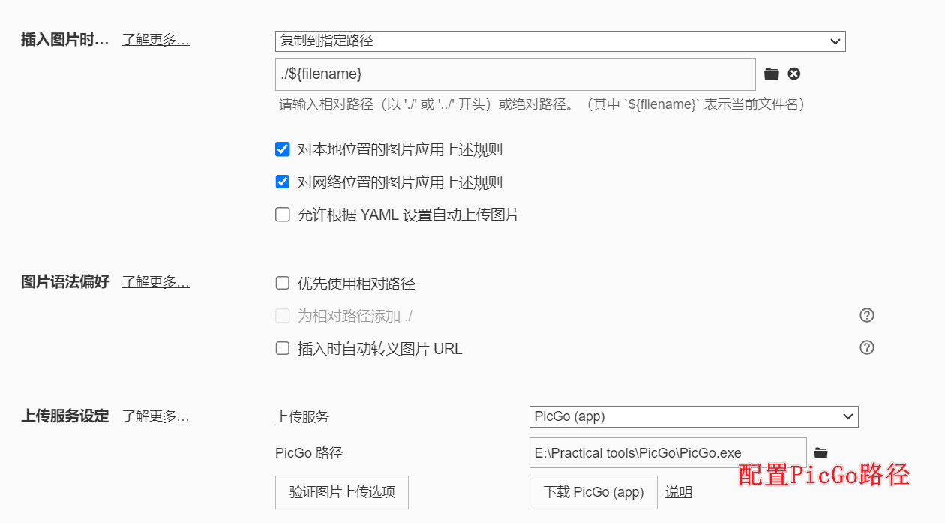Open folder browser for image copy path
This screenshot has height=523, width=945.
[x=772, y=74]
